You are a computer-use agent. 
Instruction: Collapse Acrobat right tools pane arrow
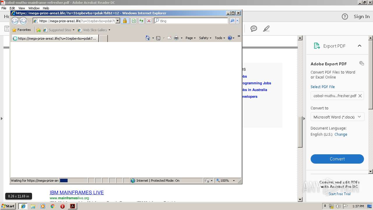pos(304,118)
